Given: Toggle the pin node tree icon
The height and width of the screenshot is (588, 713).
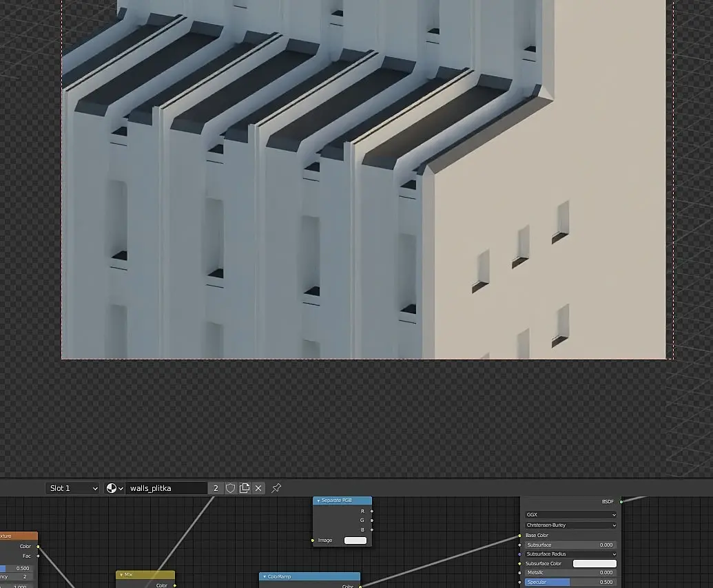Looking at the screenshot, I should click(276, 488).
